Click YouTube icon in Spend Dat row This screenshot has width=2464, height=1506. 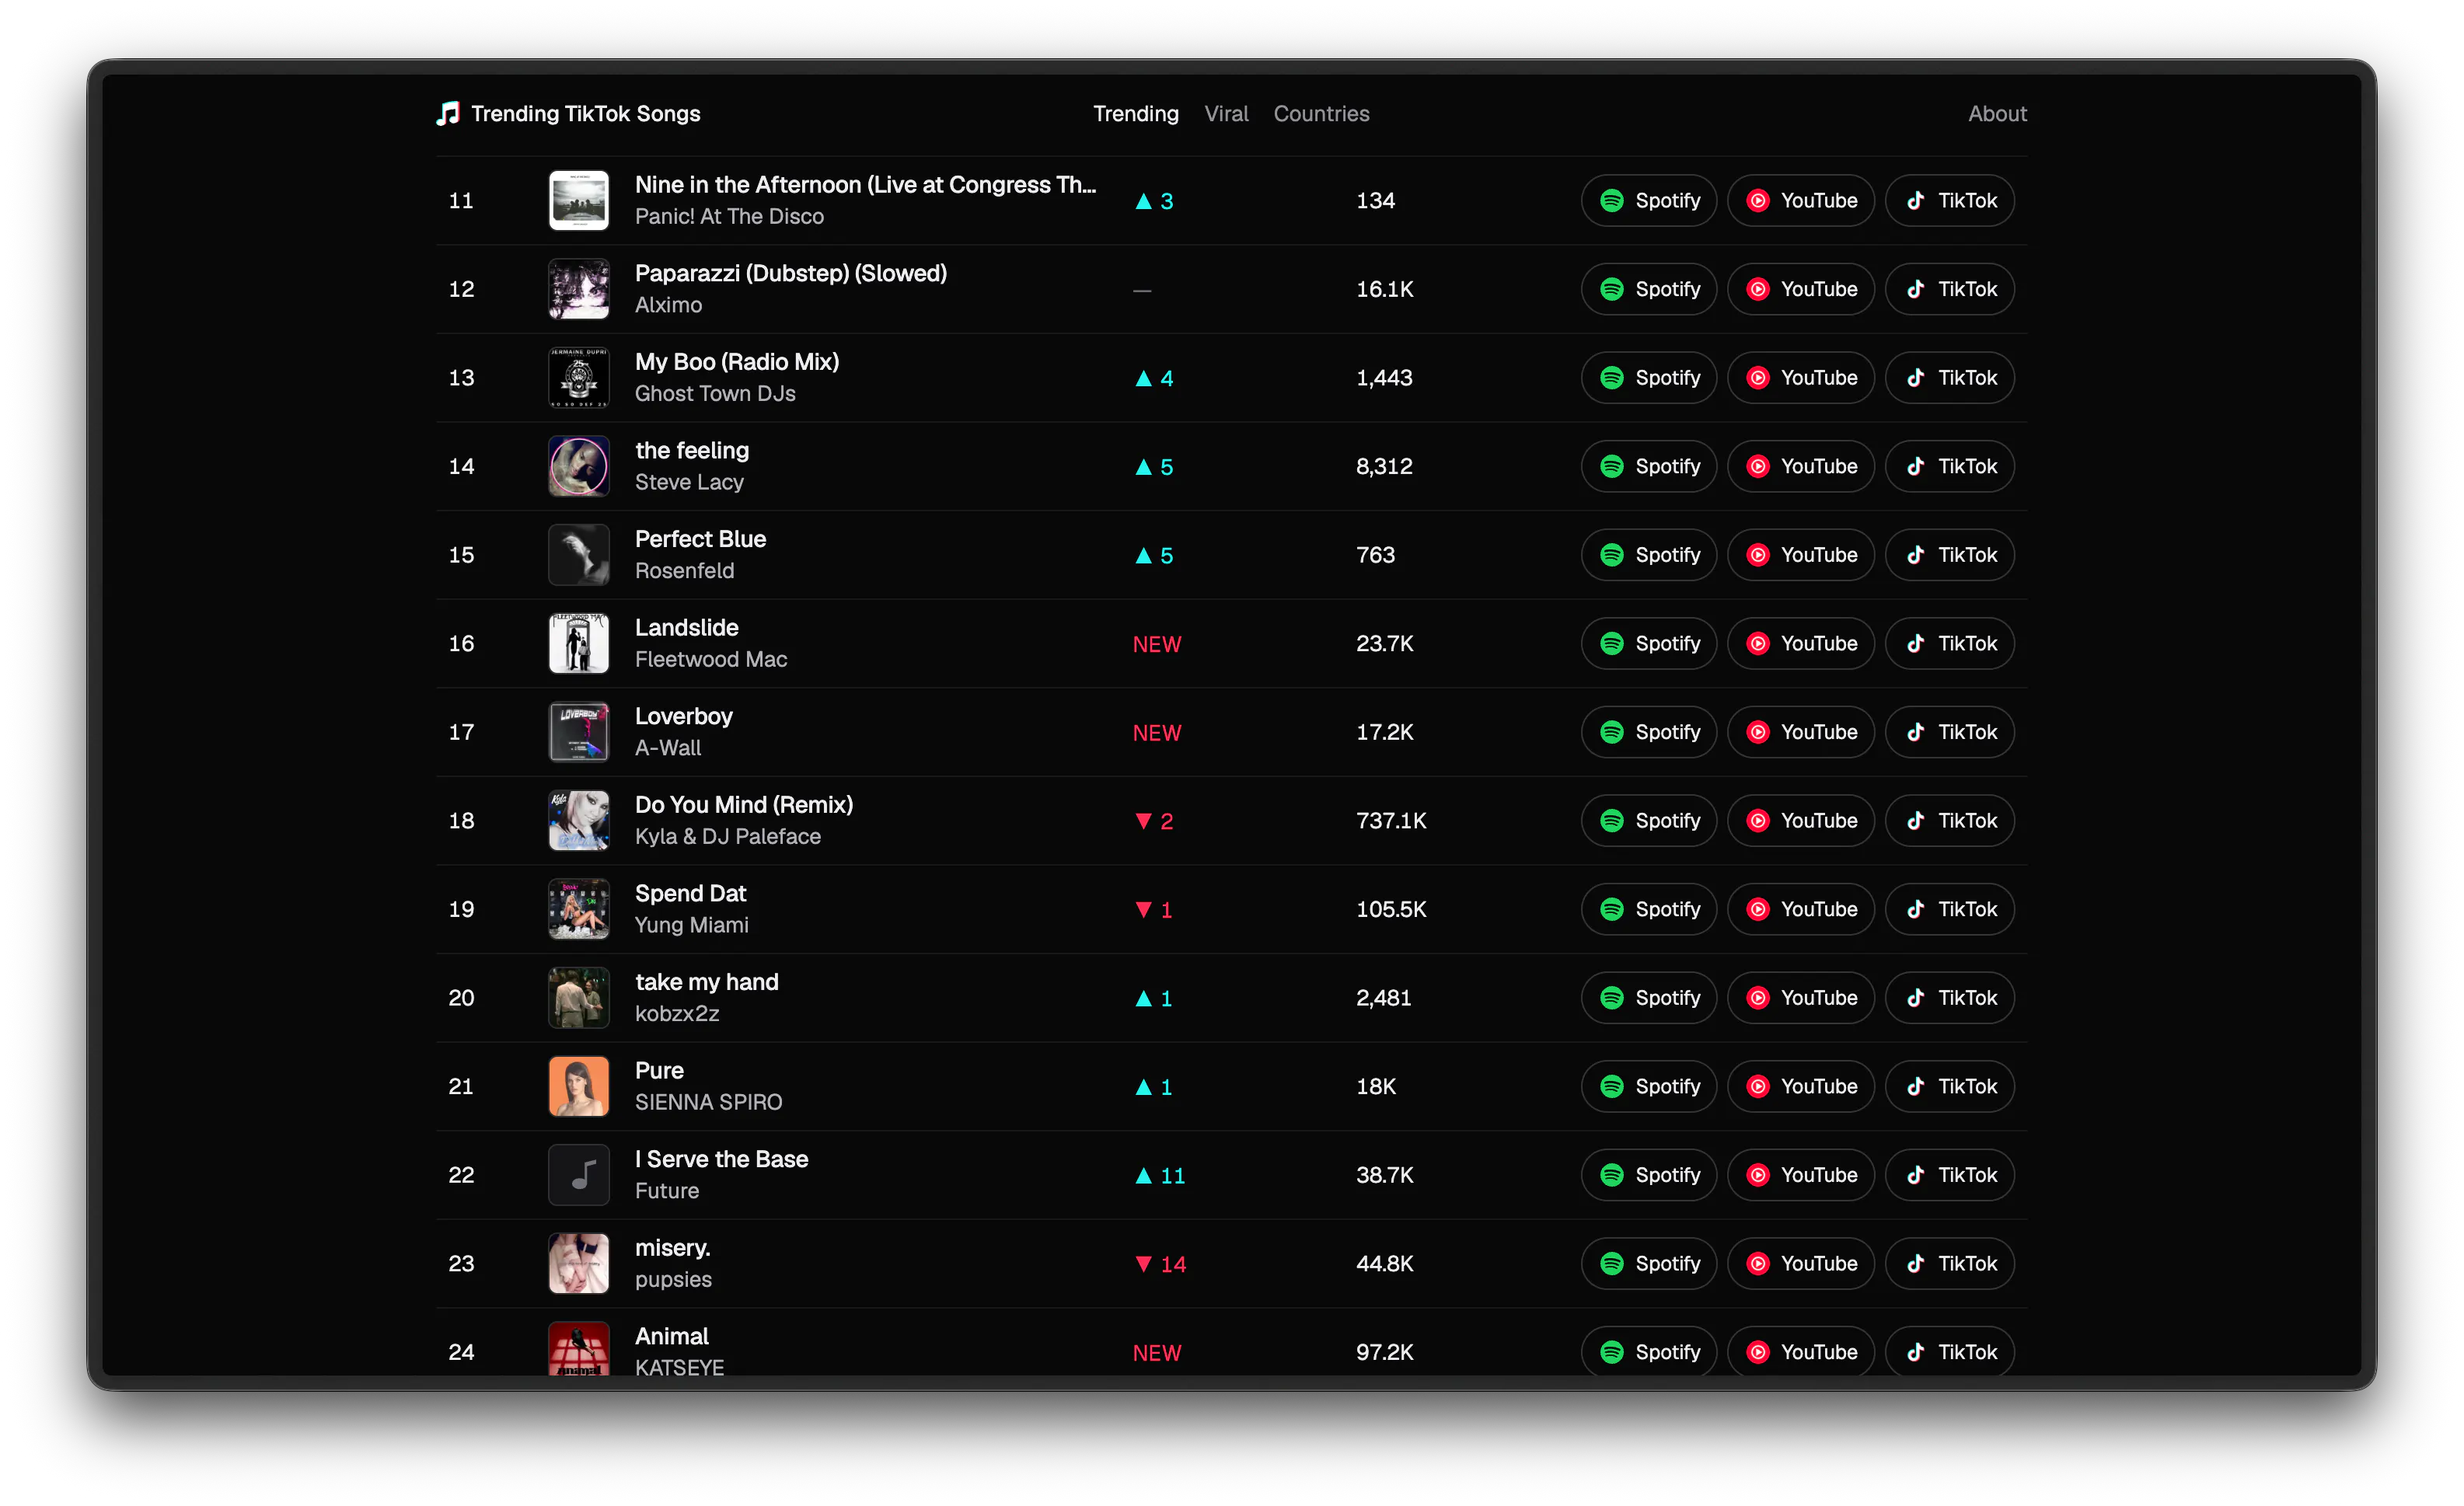pyautogui.click(x=1757, y=909)
